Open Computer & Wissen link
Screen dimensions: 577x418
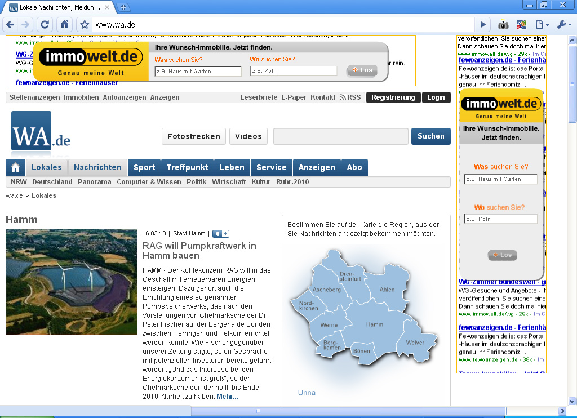click(x=149, y=182)
